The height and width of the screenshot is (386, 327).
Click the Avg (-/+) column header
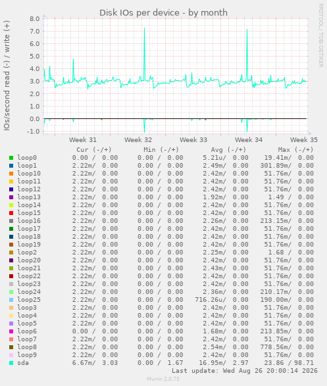(228, 150)
